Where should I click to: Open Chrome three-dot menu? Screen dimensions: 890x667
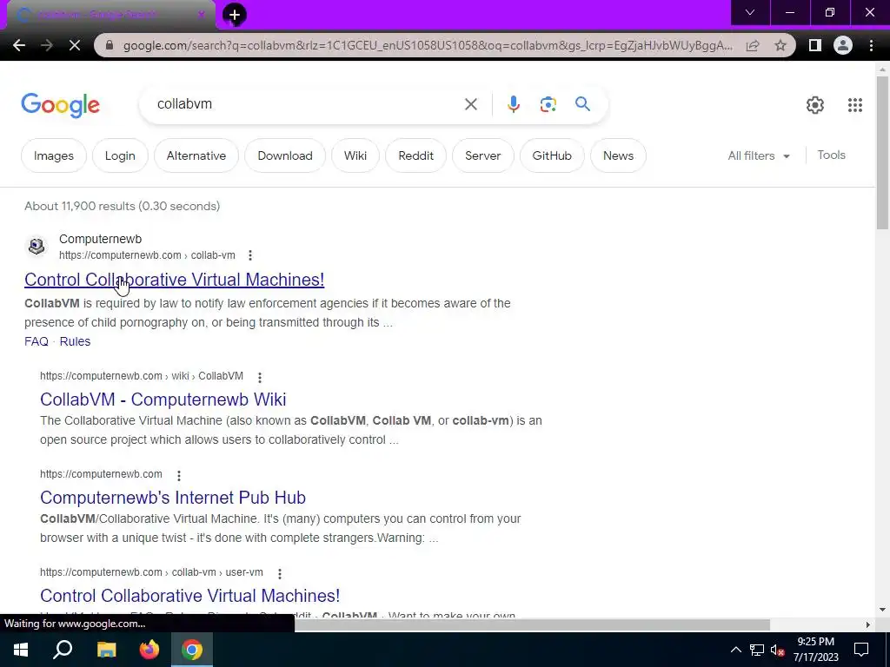[871, 45]
